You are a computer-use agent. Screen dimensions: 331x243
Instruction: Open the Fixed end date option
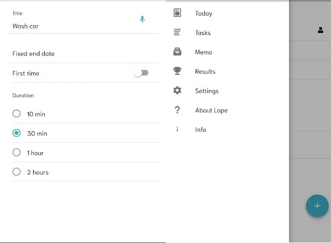[83, 53]
